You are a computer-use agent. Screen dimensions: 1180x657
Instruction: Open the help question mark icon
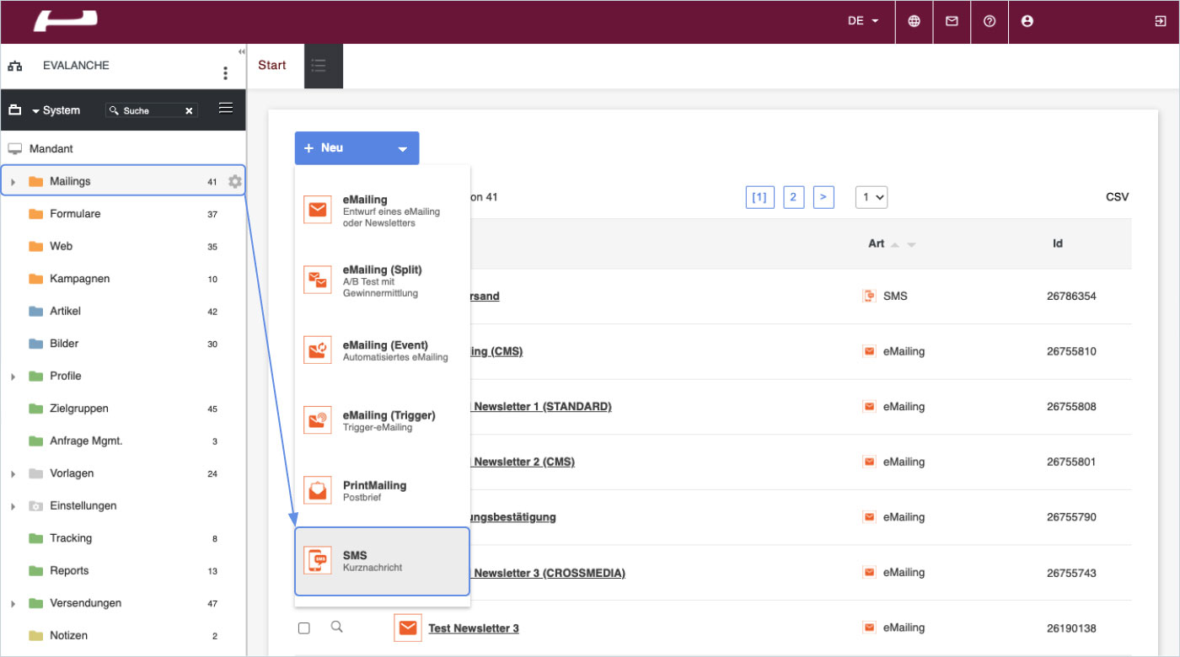tap(990, 22)
